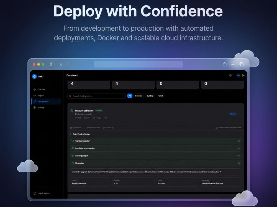Viewport: 277px width, 207px height.
Task: Click the Deploying step check icon
Action: coord(73,163)
